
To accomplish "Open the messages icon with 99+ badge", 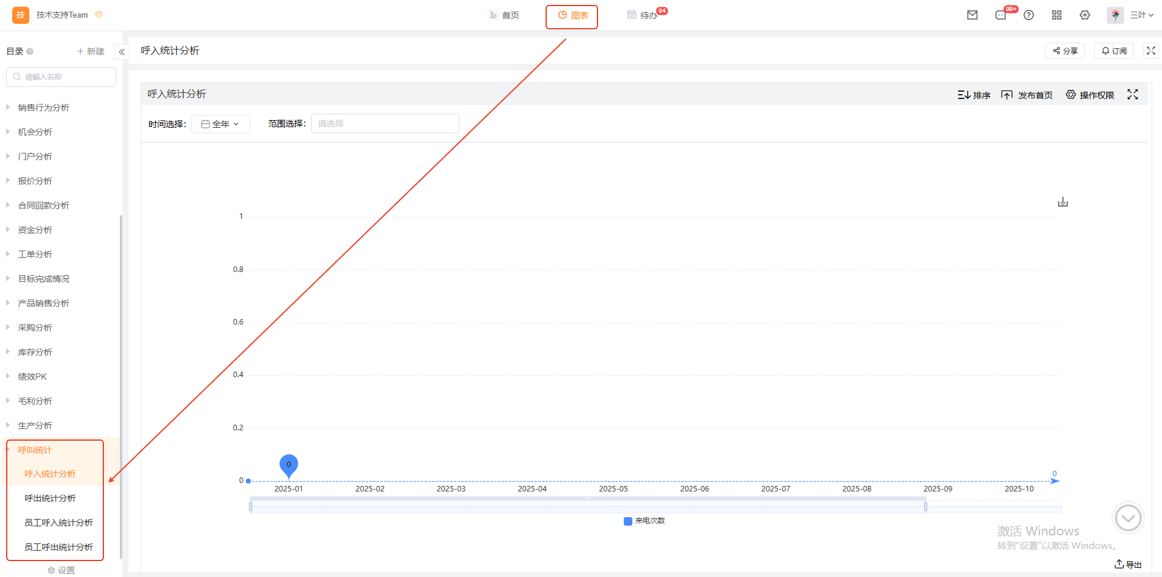I will tap(1001, 15).
